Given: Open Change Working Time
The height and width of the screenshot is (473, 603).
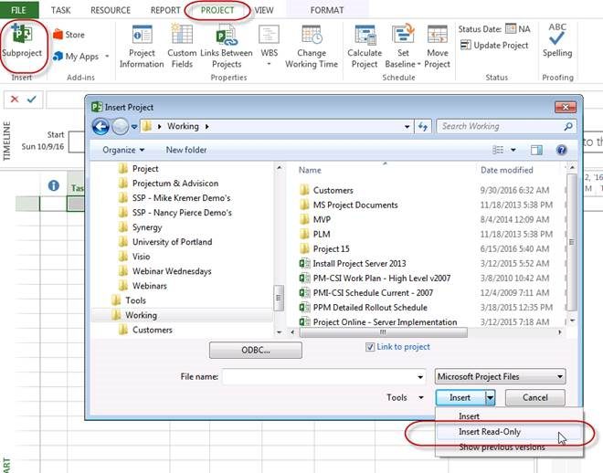Looking at the screenshot, I should [x=312, y=47].
